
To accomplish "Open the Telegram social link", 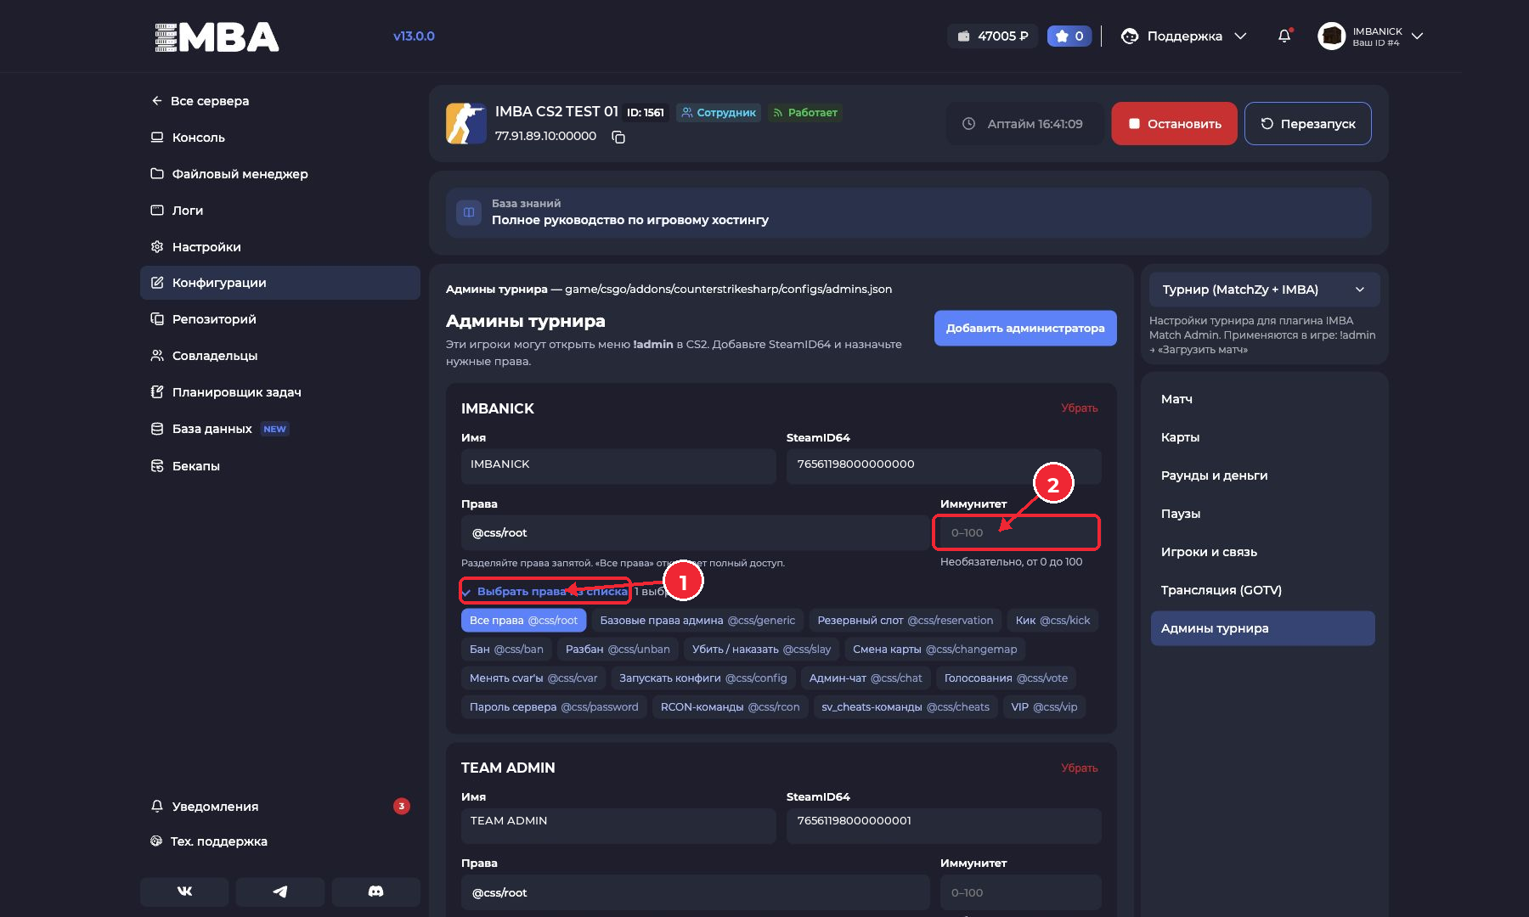I will coord(280,892).
